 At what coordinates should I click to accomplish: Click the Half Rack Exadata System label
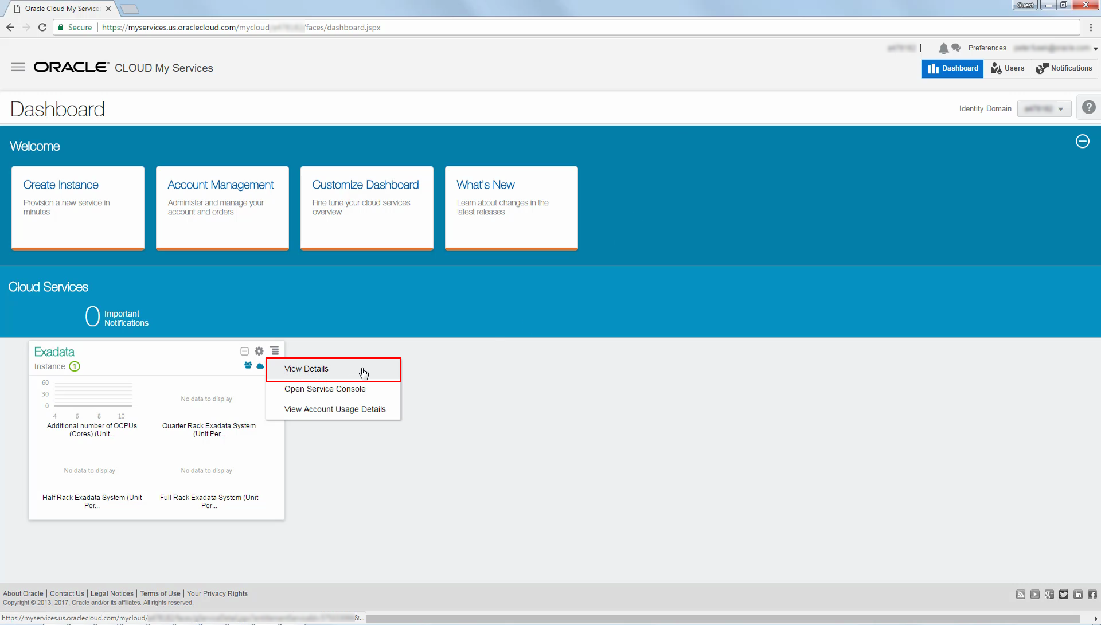(92, 501)
